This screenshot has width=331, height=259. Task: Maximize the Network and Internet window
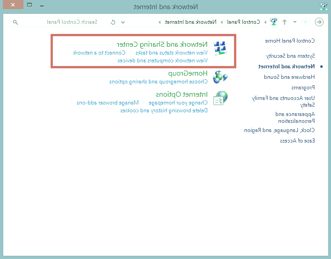click(x=29, y=5)
